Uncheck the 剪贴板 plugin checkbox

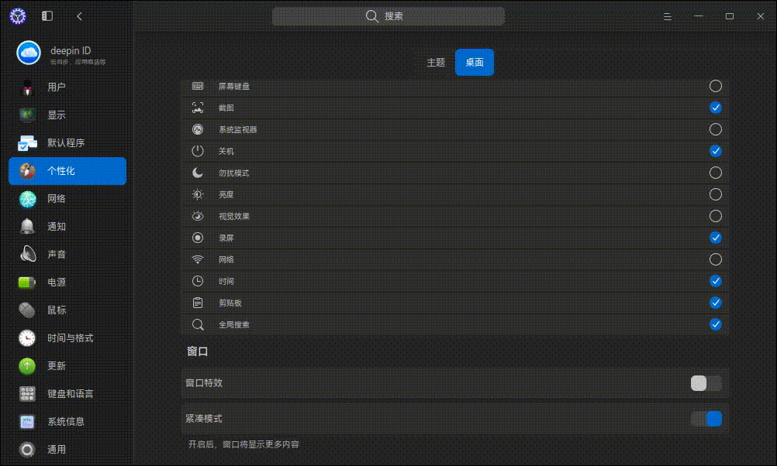pyautogui.click(x=716, y=303)
